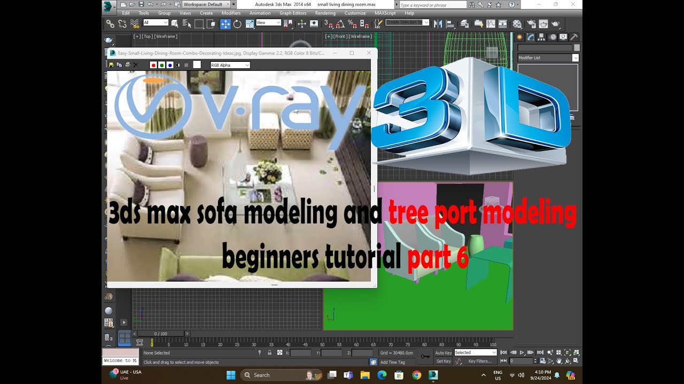Activate Select and Move tool
684x384 pixels.
pos(226,23)
